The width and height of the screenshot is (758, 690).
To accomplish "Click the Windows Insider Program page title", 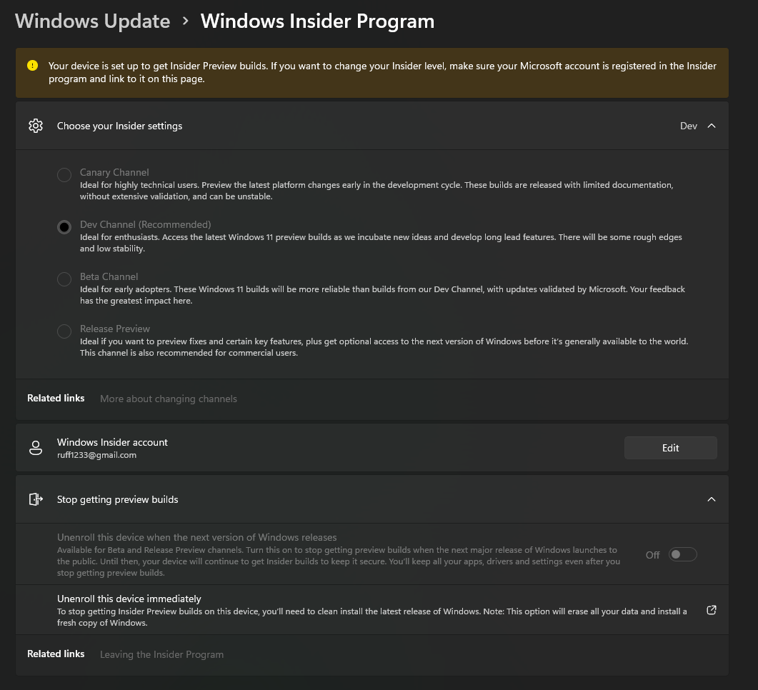I will pyautogui.click(x=318, y=21).
